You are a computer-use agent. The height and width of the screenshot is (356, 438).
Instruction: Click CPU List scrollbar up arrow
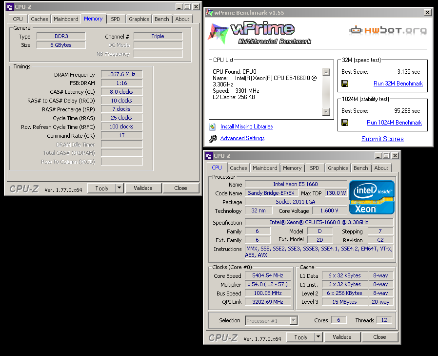(x=326, y=72)
